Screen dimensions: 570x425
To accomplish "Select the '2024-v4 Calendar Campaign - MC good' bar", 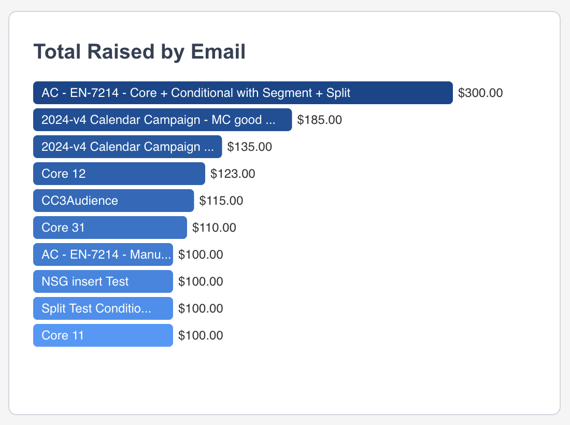I will (162, 120).
